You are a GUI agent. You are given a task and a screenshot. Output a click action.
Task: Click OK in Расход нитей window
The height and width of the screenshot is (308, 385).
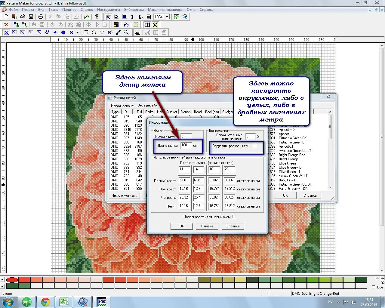pos(285,196)
